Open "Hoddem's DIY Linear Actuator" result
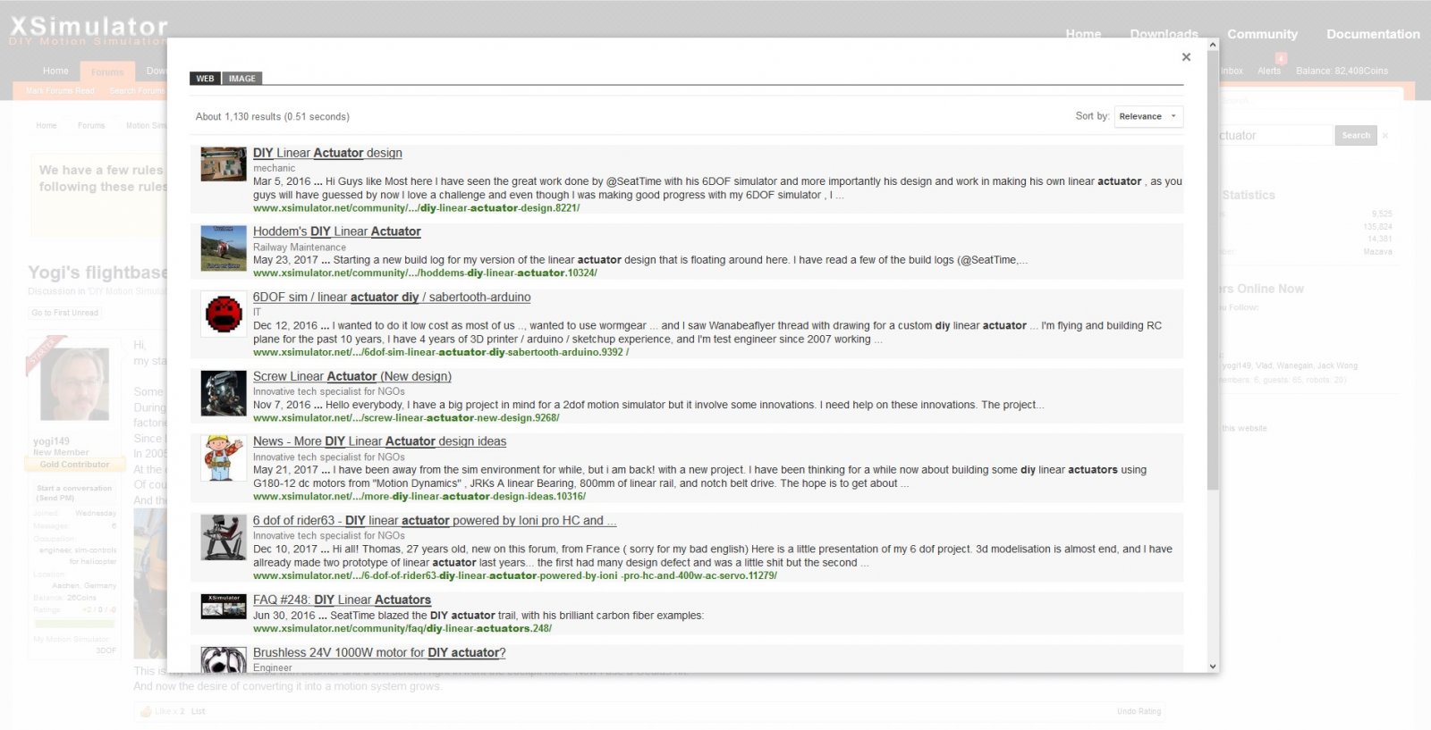The width and height of the screenshot is (1431, 730). coord(336,231)
